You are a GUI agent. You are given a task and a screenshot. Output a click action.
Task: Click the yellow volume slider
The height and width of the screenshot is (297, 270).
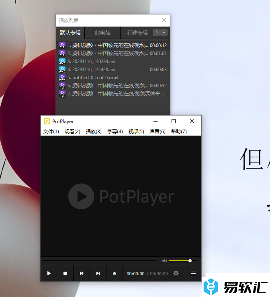[183, 261]
